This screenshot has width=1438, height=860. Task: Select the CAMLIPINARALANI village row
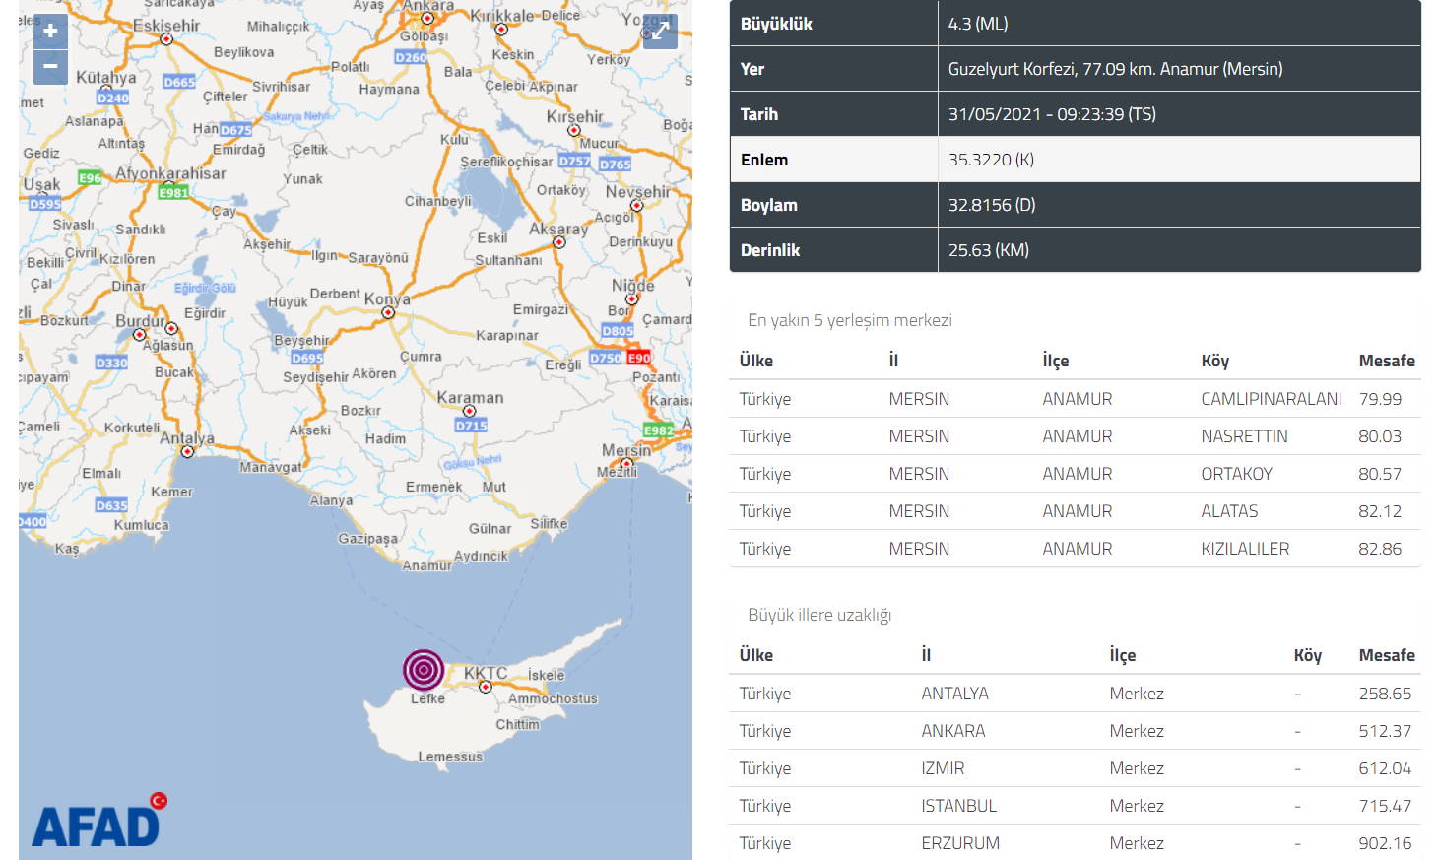point(1075,399)
